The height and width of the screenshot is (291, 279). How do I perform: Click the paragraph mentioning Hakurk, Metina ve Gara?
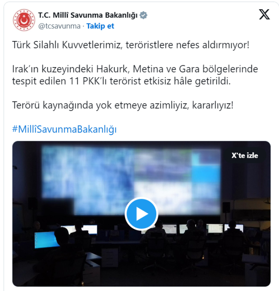[135, 75]
